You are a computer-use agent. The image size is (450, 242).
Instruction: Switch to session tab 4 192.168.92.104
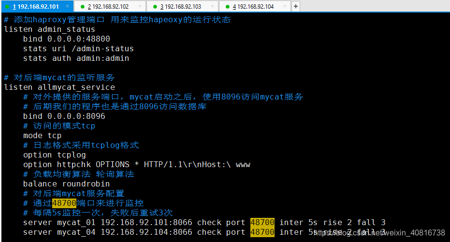coord(255,6)
